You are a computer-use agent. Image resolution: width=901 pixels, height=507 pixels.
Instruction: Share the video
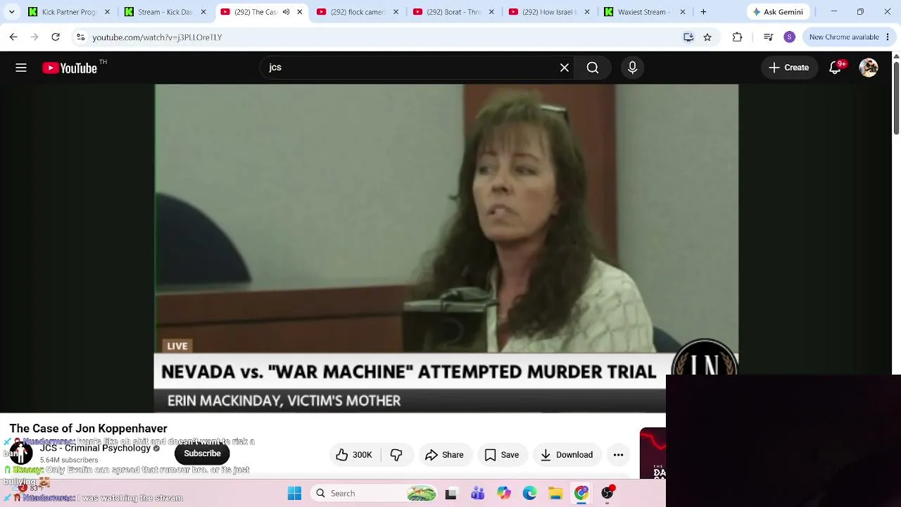pyautogui.click(x=444, y=455)
